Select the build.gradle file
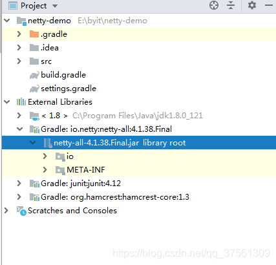 tap(63, 75)
